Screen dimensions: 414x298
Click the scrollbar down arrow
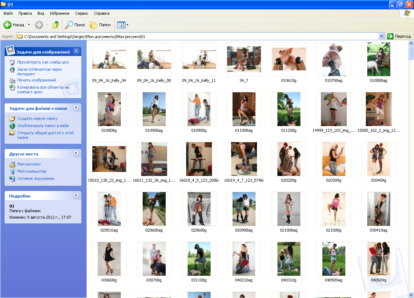tap(411, 294)
